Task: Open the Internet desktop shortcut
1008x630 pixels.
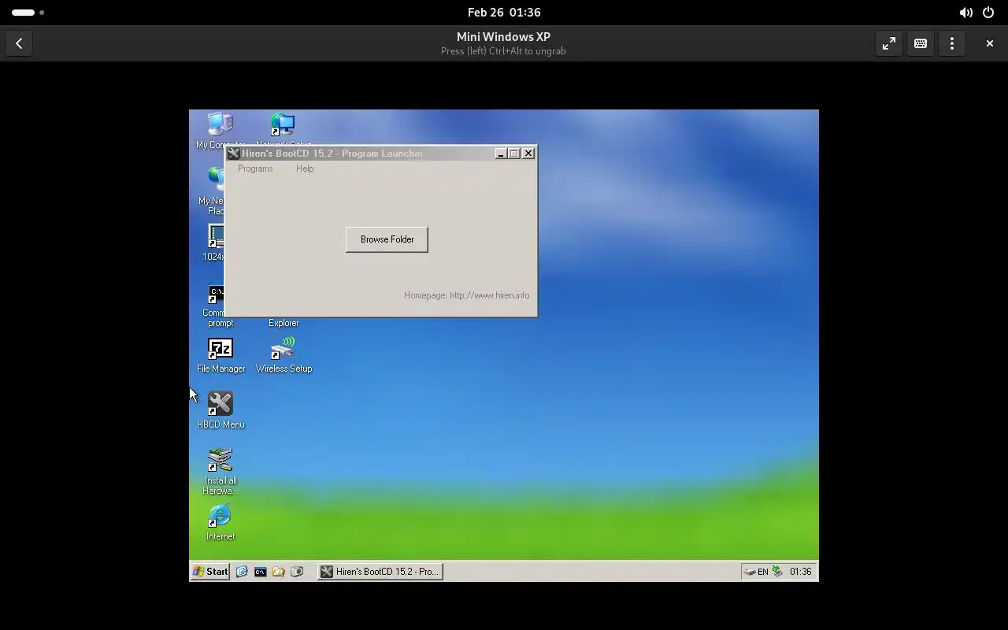Action: click(220, 523)
